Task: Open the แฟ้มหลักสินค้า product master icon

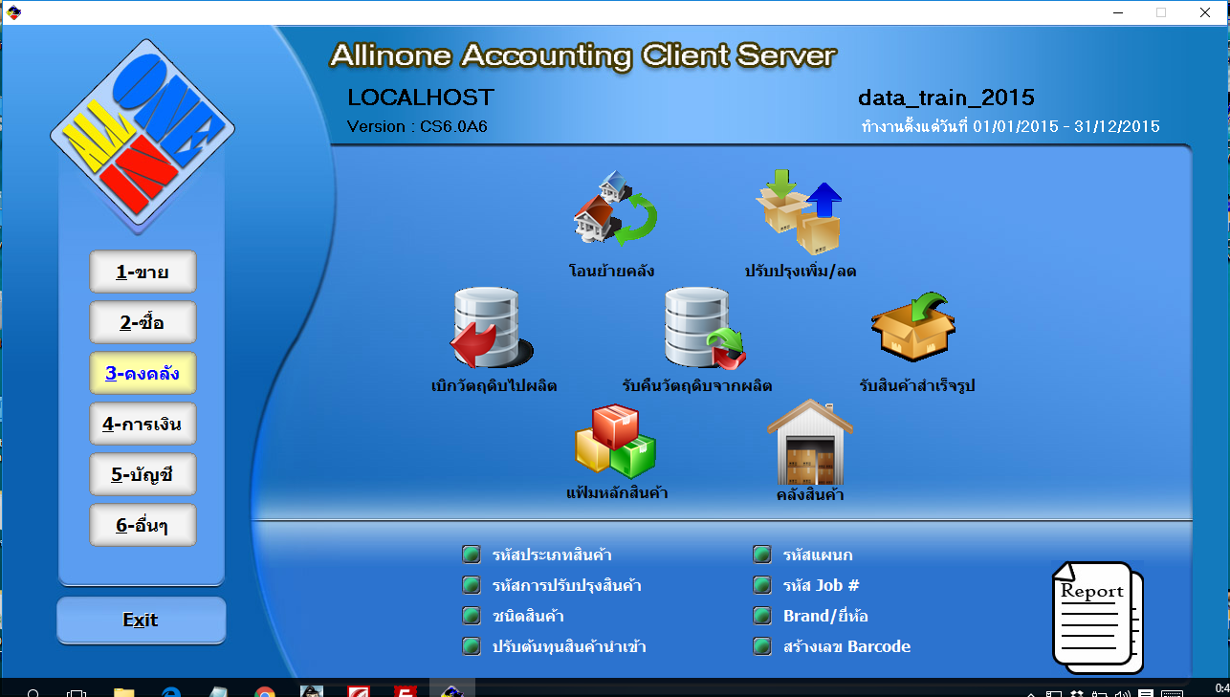Action: (616, 441)
